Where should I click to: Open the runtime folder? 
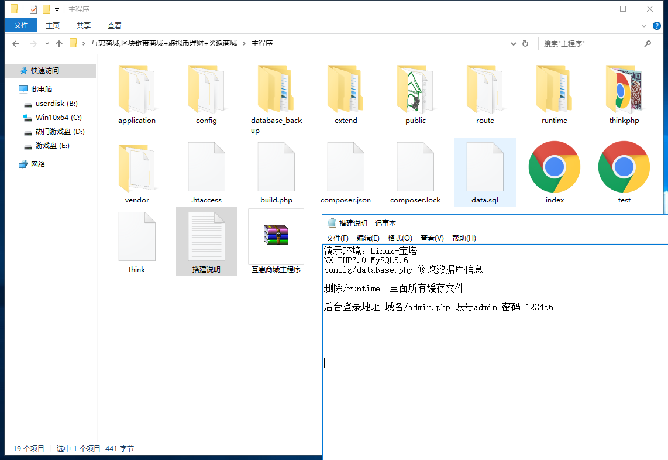(x=554, y=94)
